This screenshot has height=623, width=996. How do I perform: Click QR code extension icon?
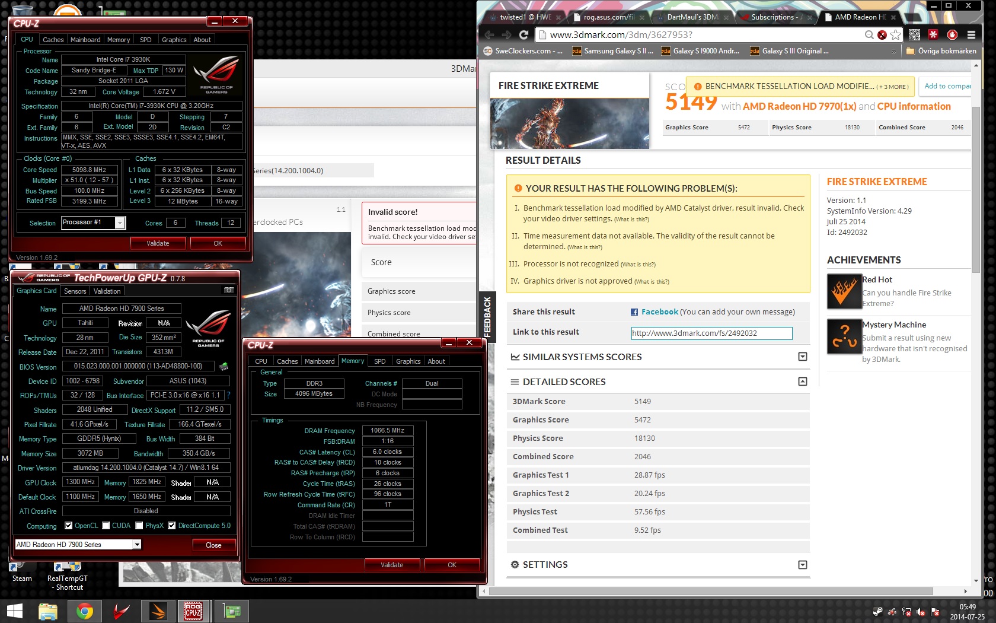(x=914, y=35)
